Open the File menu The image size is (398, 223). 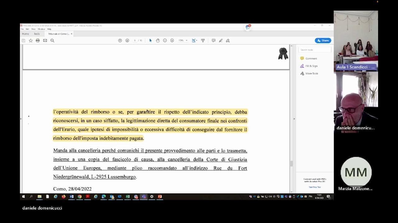(22, 29)
